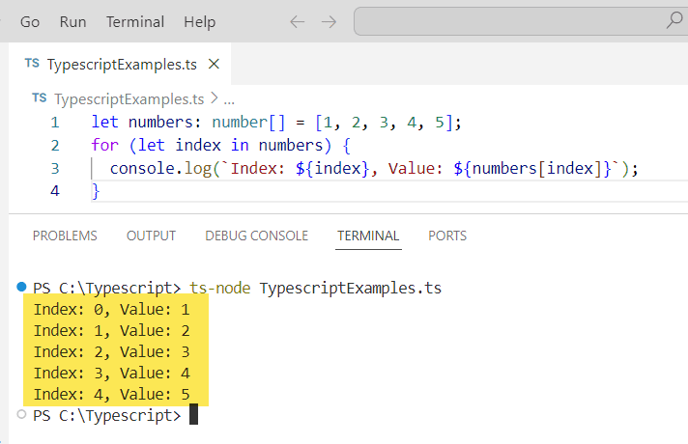Switch to the PORTS panel tab
Screen dimensions: 688x444
pyautogui.click(x=447, y=236)
